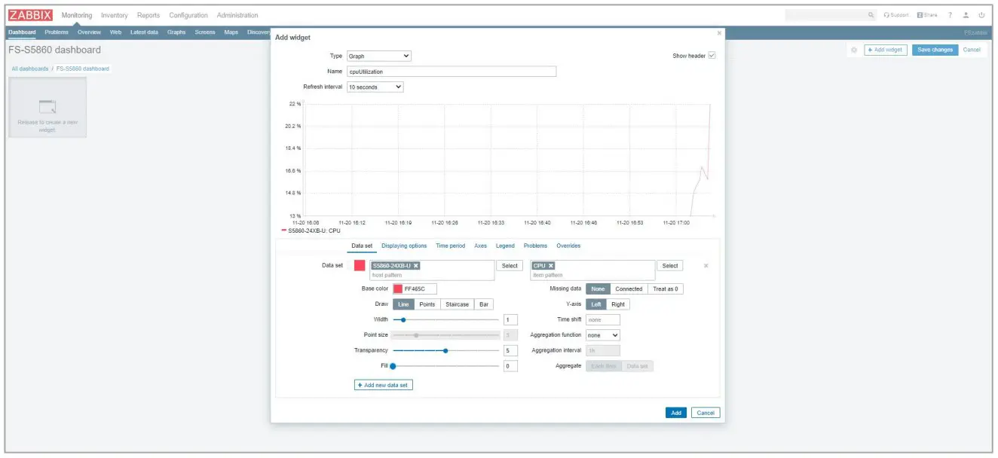This screenshot has height=458, width=998.
Task: Set Draw to Points
Action: [x=427, y=304]
